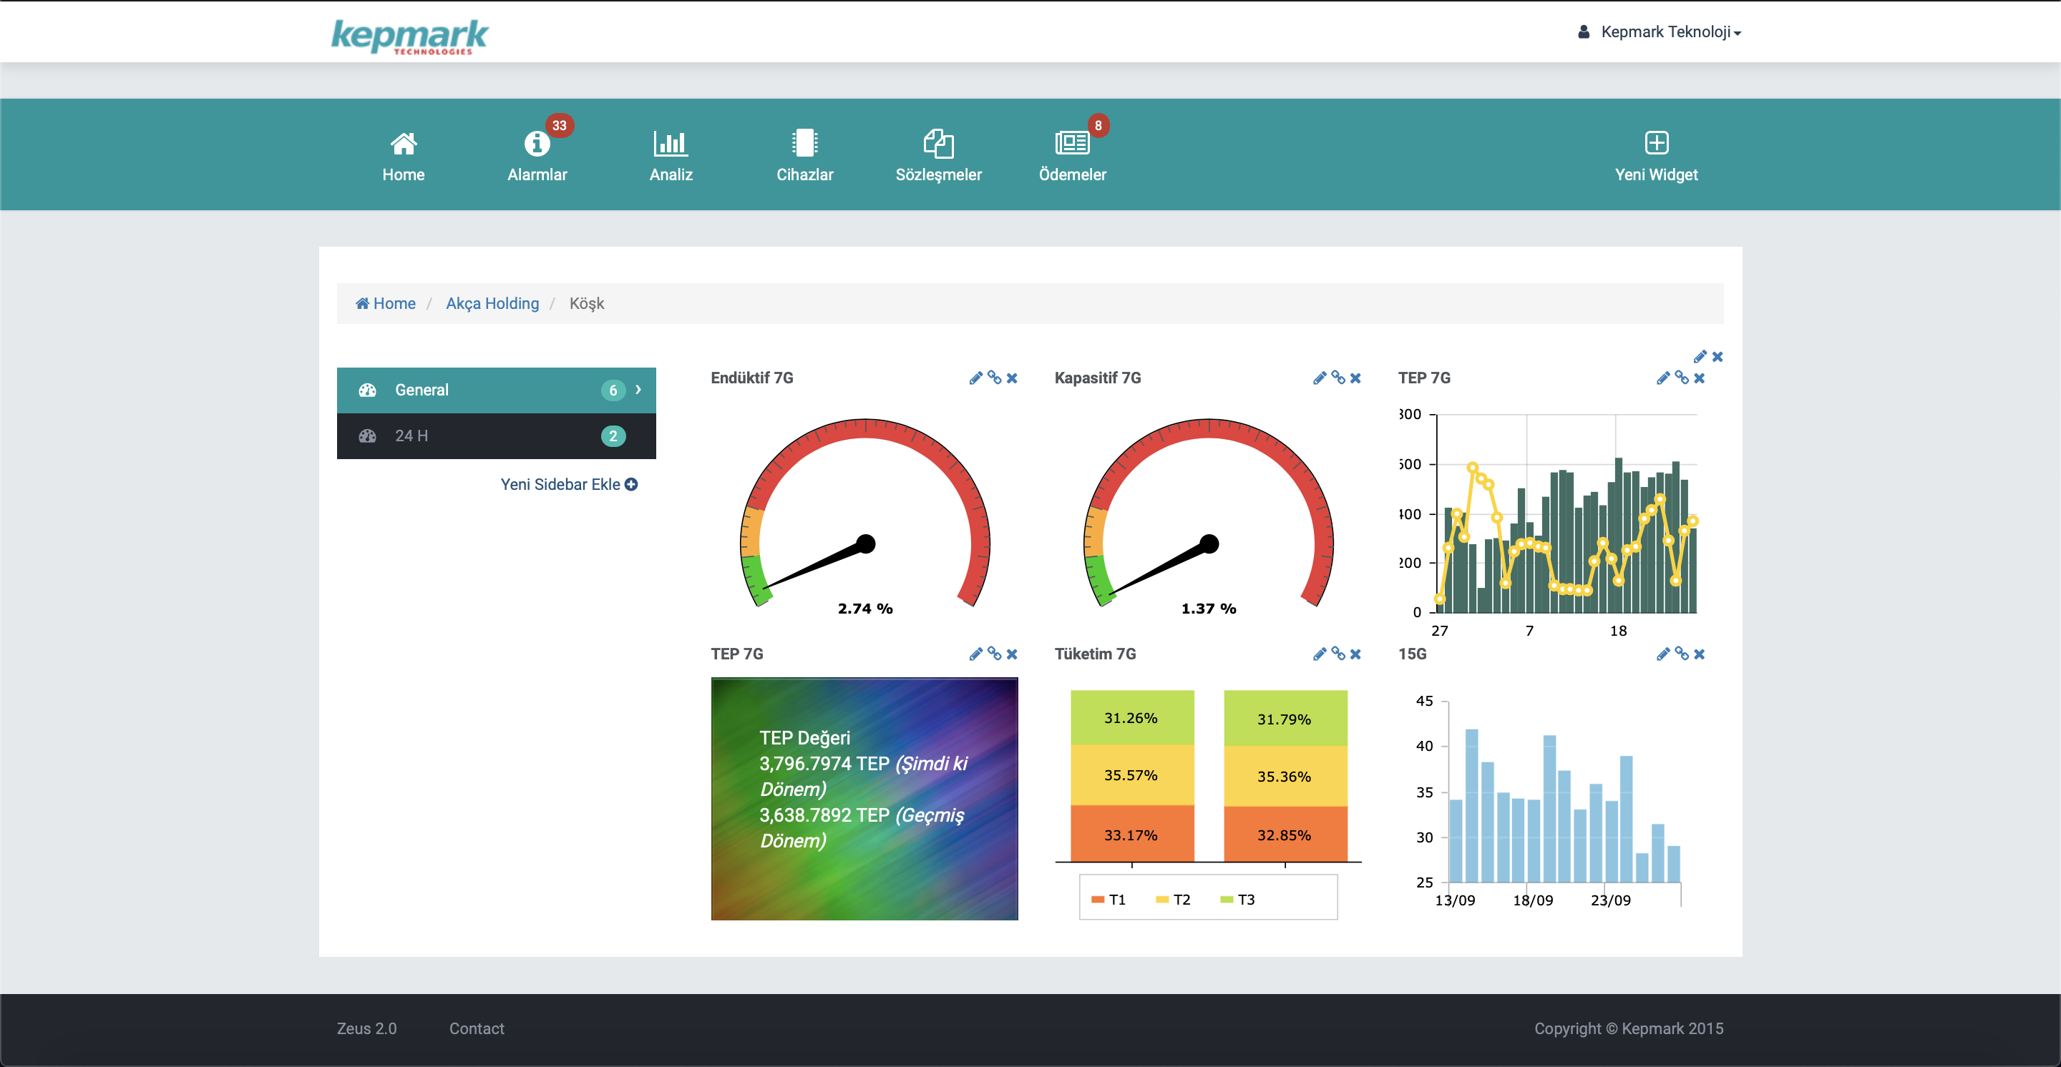Add a widget via Yeni Widget icon
This screenshot has height=1067, width=2061.
coord(1655,144)
